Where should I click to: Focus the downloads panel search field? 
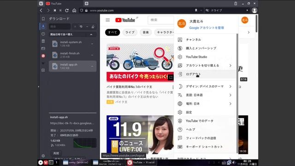pos(60,27)
